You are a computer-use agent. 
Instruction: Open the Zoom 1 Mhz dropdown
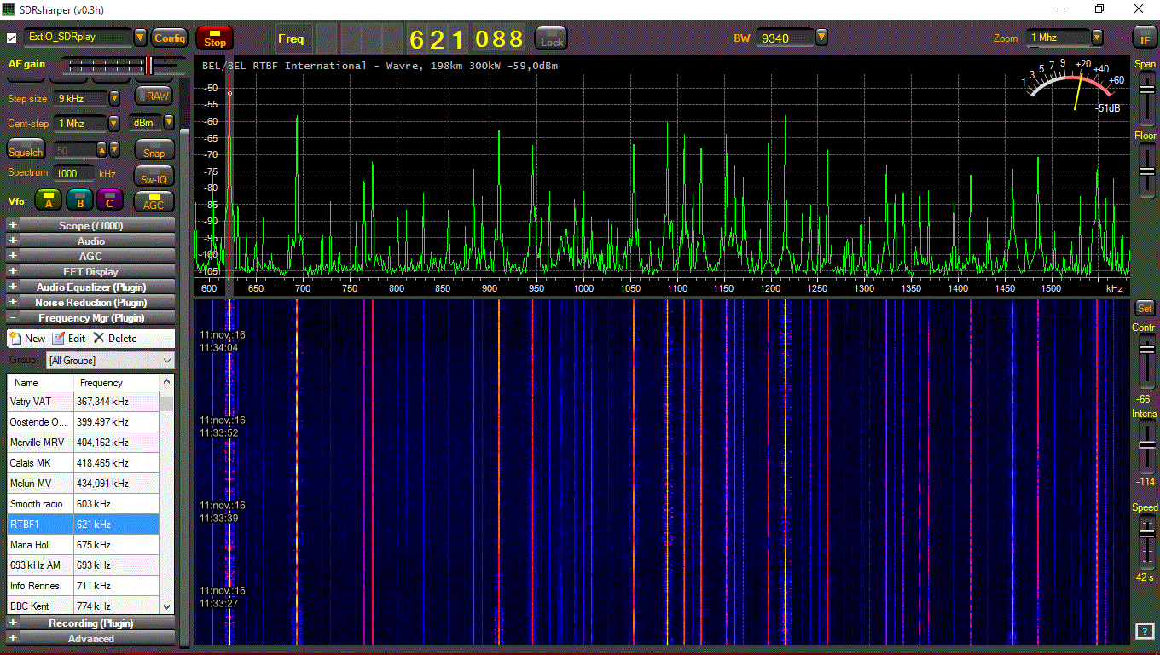[x=1097, y=38]
